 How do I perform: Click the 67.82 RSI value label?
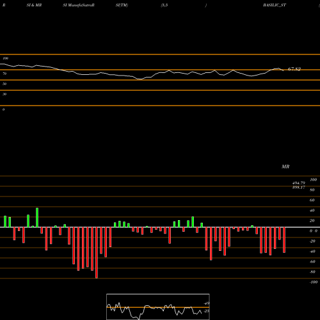point(294,69)
